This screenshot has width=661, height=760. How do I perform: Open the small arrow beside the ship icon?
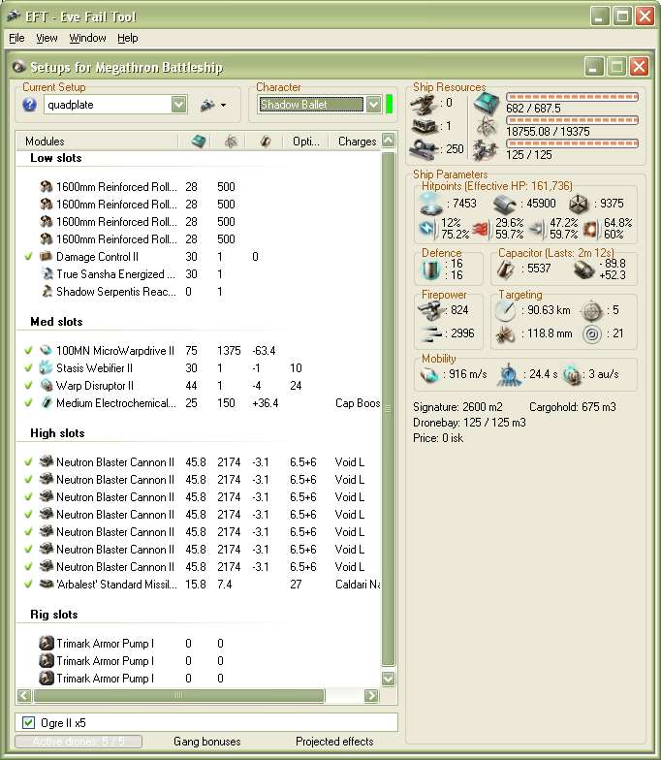click(223, 105)
